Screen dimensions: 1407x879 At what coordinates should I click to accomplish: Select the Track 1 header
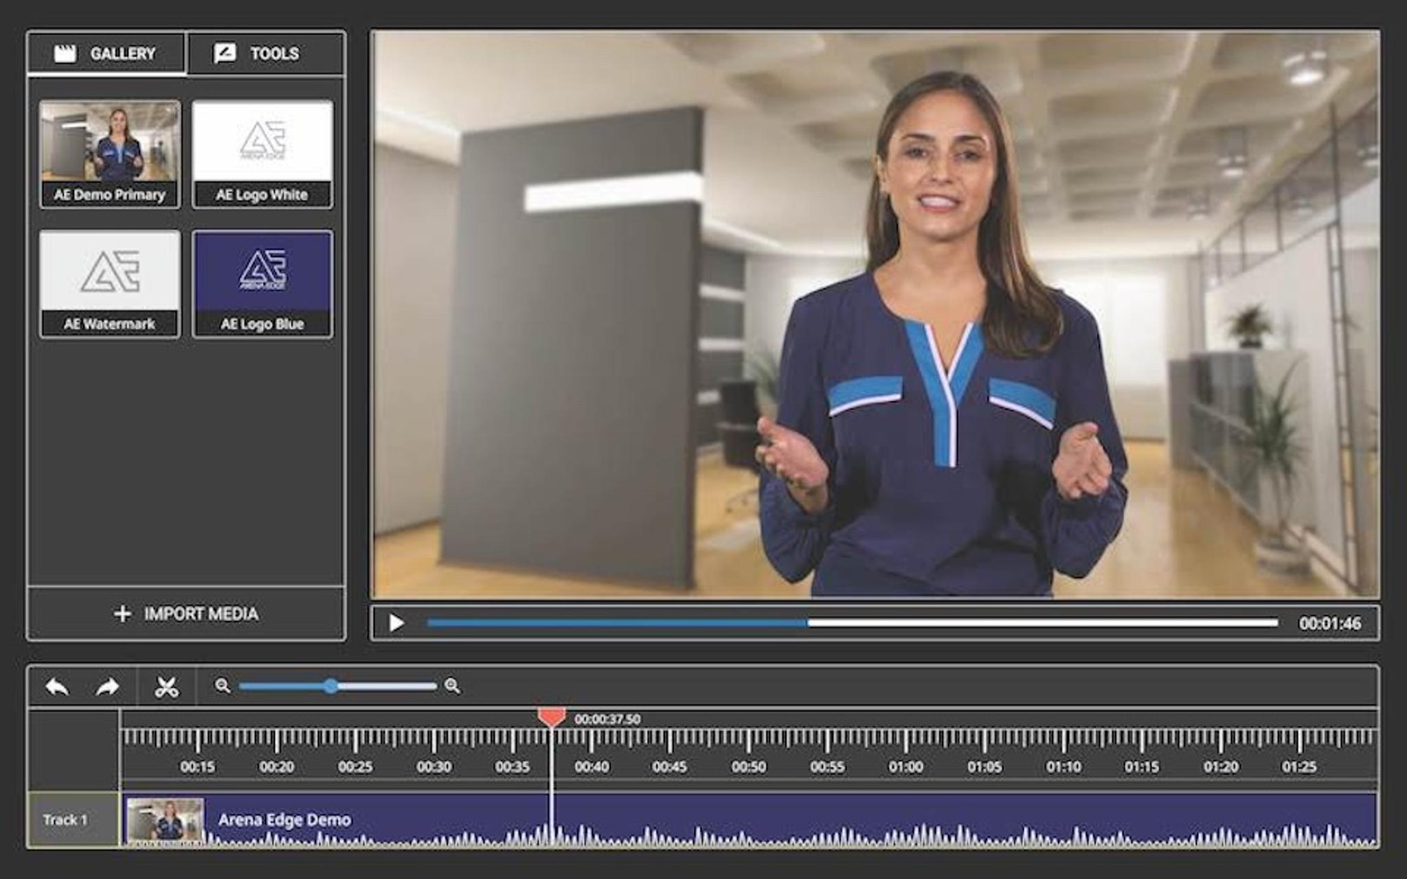74,820
